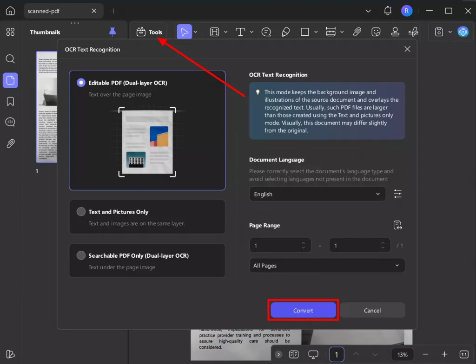The image size is (476, 364).
Task: Open the Tools menu
Action: click(x=149, y=32)
